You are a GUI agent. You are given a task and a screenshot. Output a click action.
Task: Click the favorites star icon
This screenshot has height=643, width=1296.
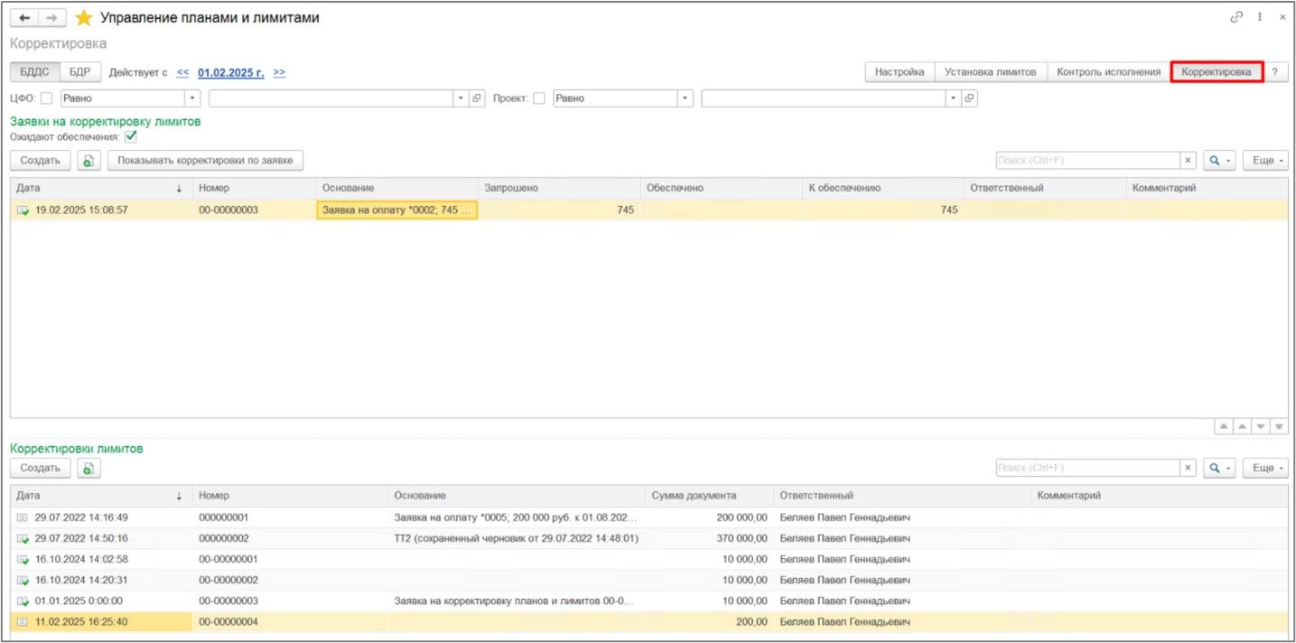point(84,18)
